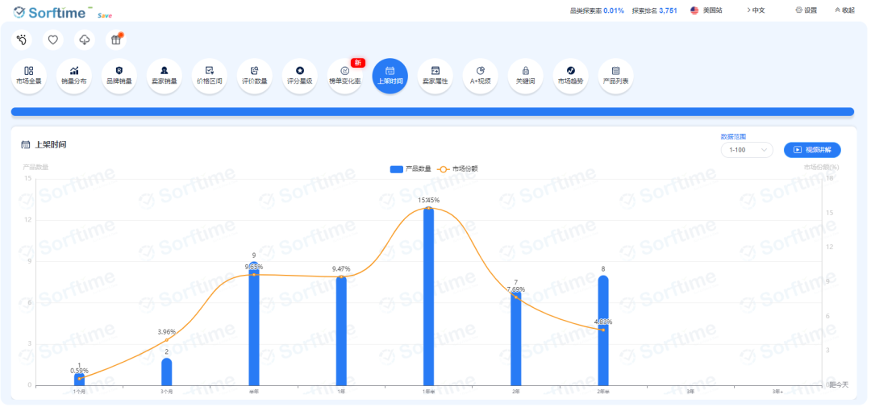
Task: Go to 评价数量 review count
Action: click(x=254, y=76)
